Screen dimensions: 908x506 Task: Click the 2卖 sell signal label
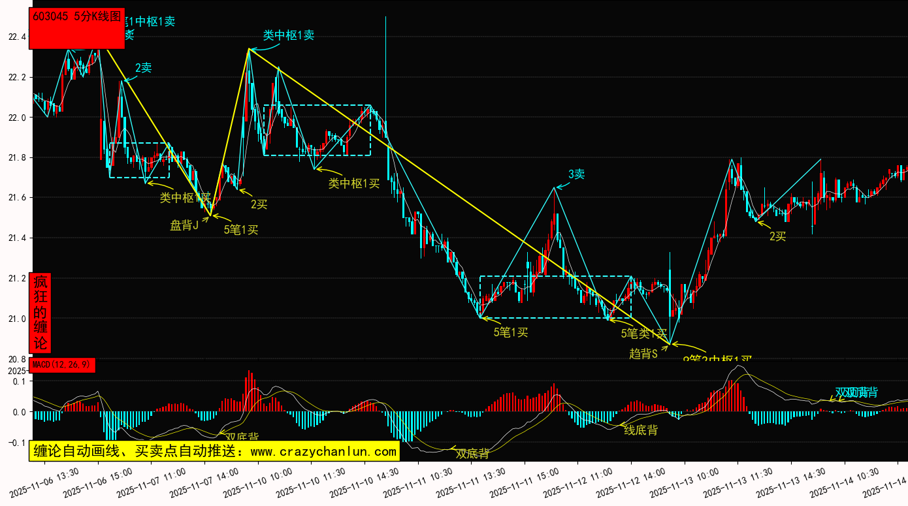point(144,67)
